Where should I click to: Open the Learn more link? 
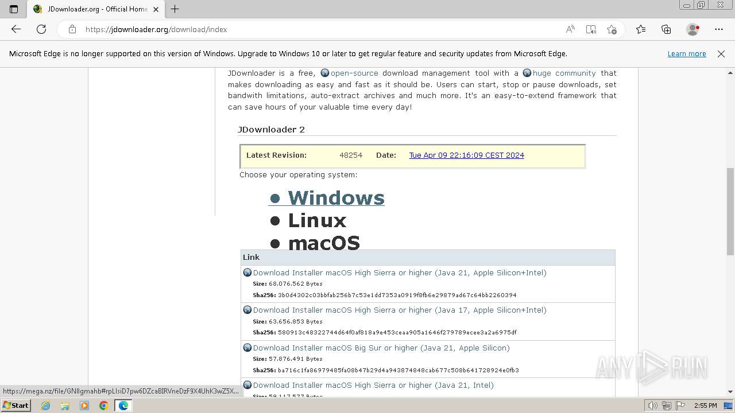pos(687,54)
